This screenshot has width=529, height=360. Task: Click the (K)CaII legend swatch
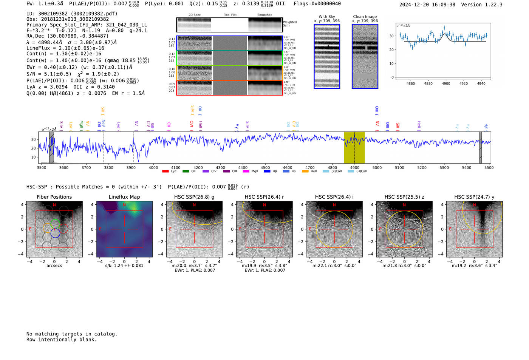(326, 172)
